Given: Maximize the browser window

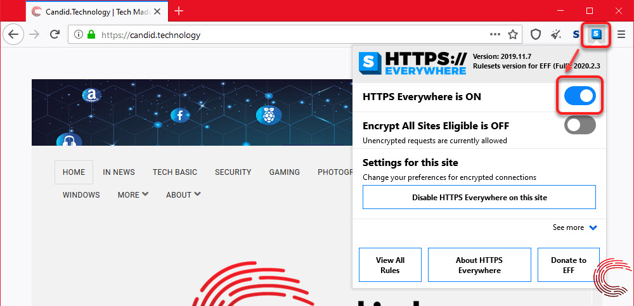Looking at the screenshot, I should pyautogui.click(x=590, y=11).
